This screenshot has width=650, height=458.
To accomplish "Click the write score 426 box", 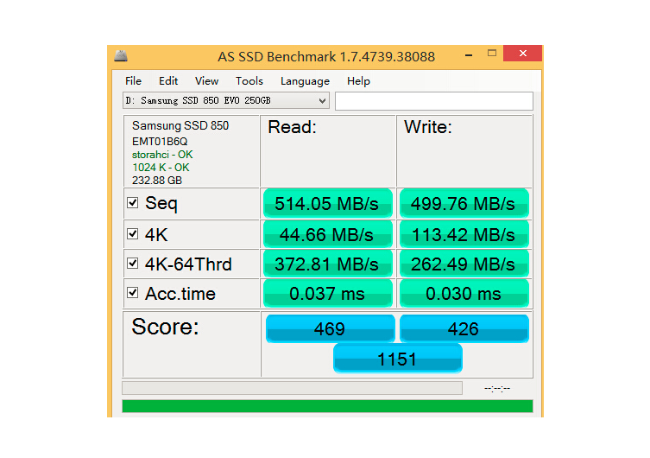I will [x=464, y=329].
